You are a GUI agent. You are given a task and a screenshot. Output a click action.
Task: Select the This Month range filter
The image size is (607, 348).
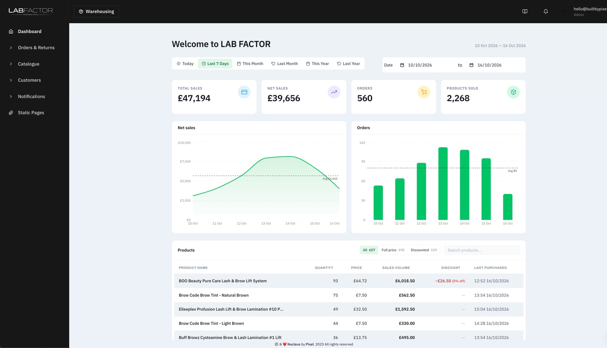click(x=250, y=63)
